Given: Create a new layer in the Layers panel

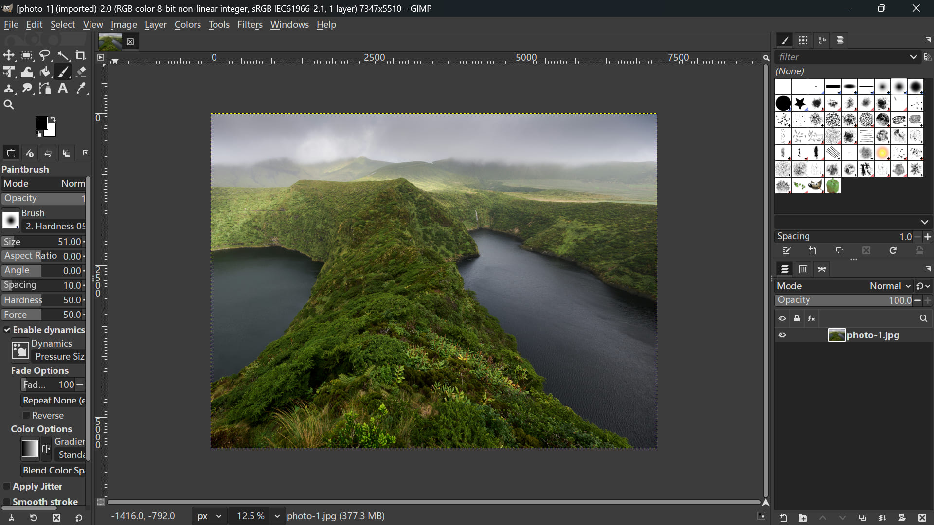Looking at the screenshot, I should pos(783,518).
